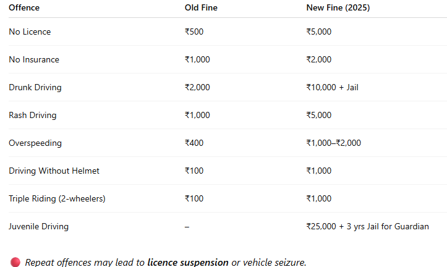This screenshot has width=447, height=267.
Task: Click the red circle emoji icon
Action: (x=15, y=262)
